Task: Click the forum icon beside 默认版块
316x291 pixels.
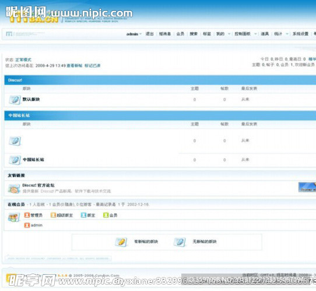Action: [15, 100]
